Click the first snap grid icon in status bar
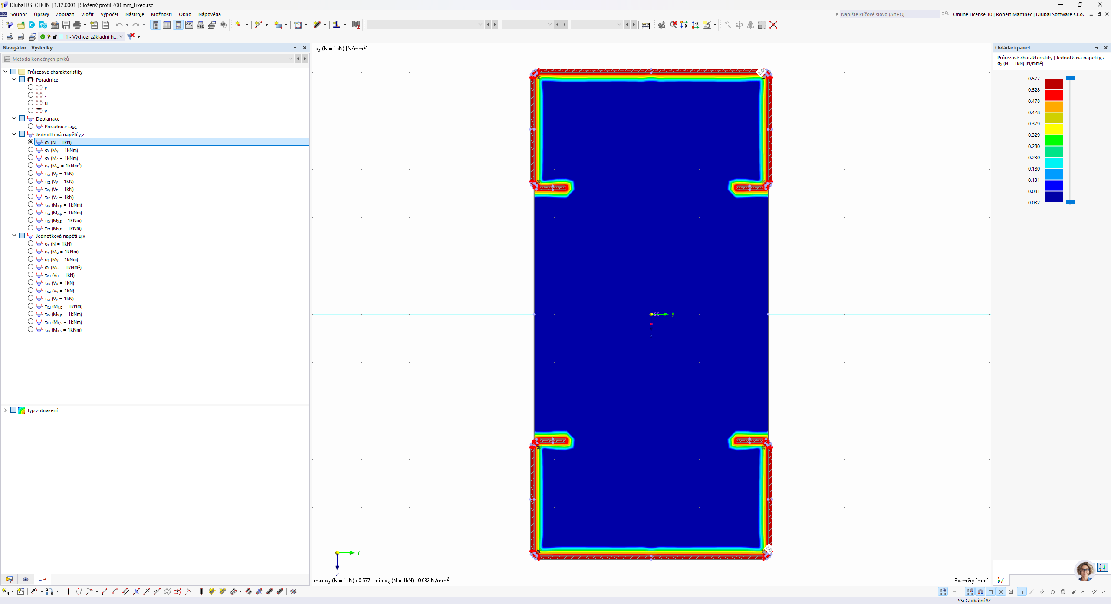 (x=943, y=591)
